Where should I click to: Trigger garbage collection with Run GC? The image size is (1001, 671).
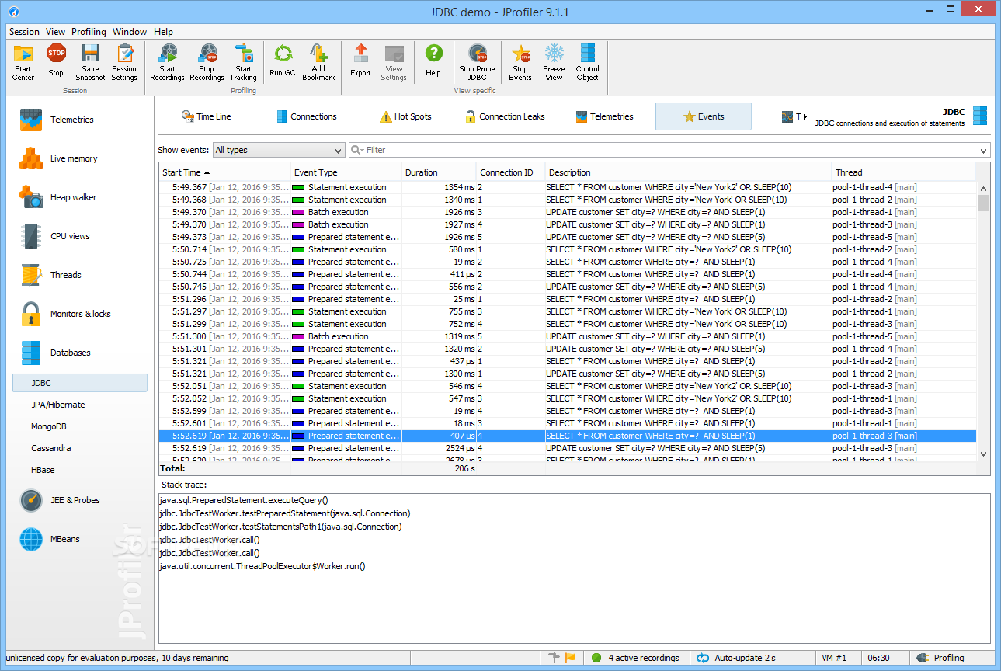(283, 61)
